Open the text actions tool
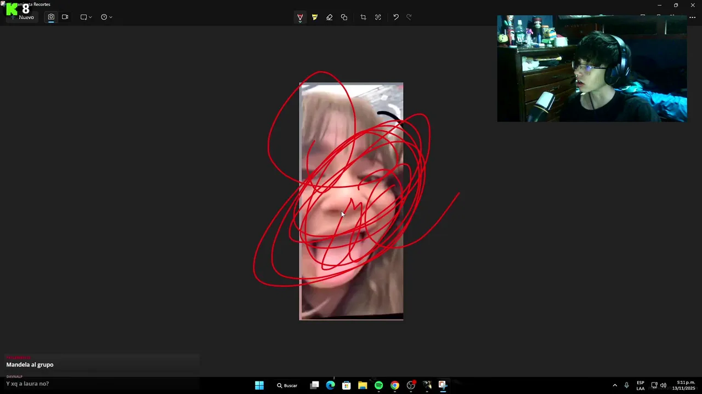This screenshot has width=702, height=394. coord(378,17)
